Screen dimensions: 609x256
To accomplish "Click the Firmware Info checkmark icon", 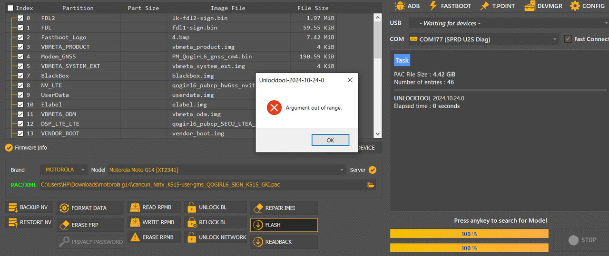I will pos(9,148).
